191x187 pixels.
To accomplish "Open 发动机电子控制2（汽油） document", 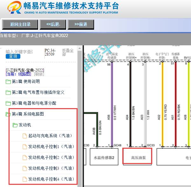I will pos(51,157).
